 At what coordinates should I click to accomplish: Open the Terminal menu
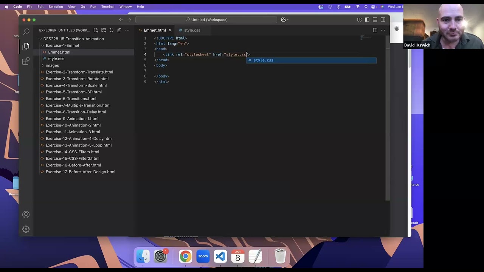click(108, 7)
